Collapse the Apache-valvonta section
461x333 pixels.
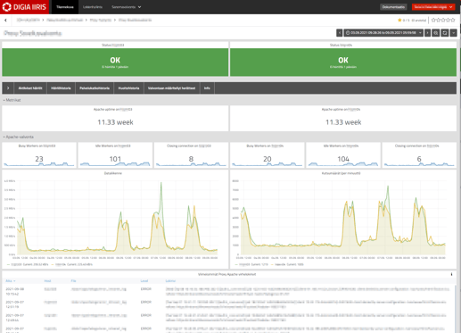tap(18, 137)
